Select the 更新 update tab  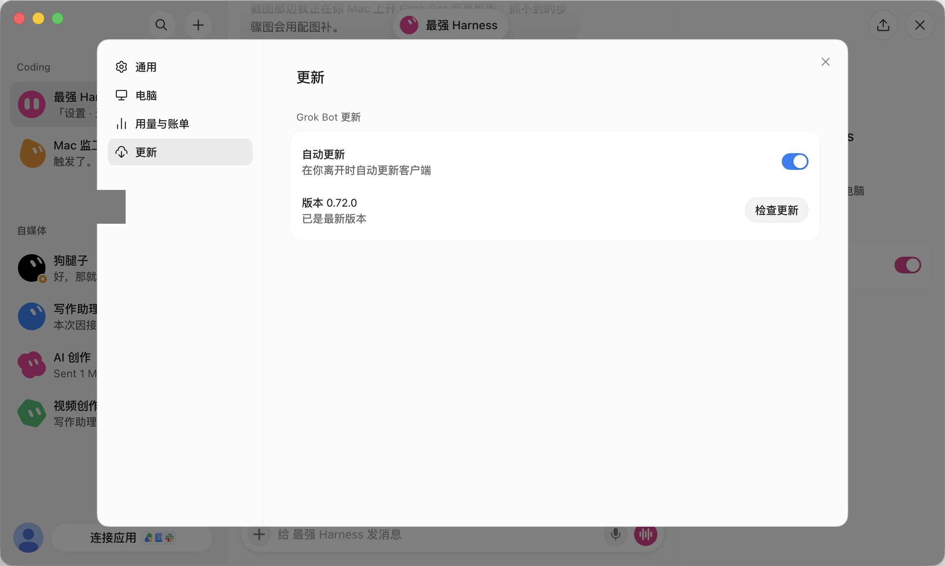click(x=180, y=152)
